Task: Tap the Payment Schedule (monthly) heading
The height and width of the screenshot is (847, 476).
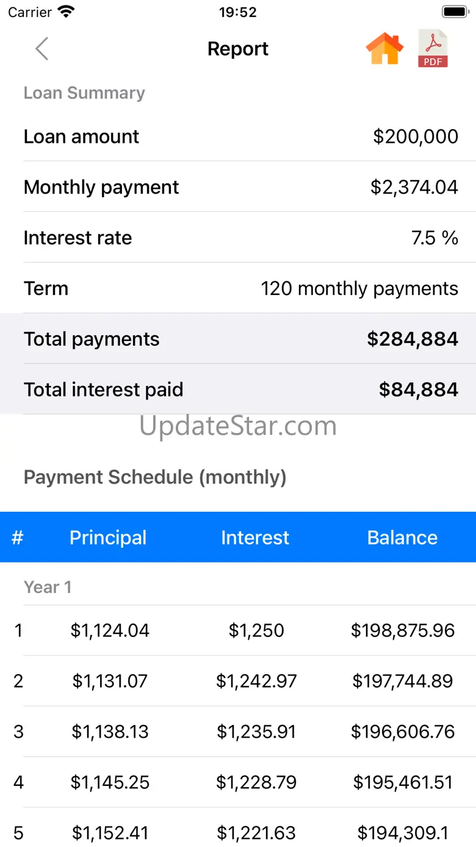Action: [x=155, y=477]
